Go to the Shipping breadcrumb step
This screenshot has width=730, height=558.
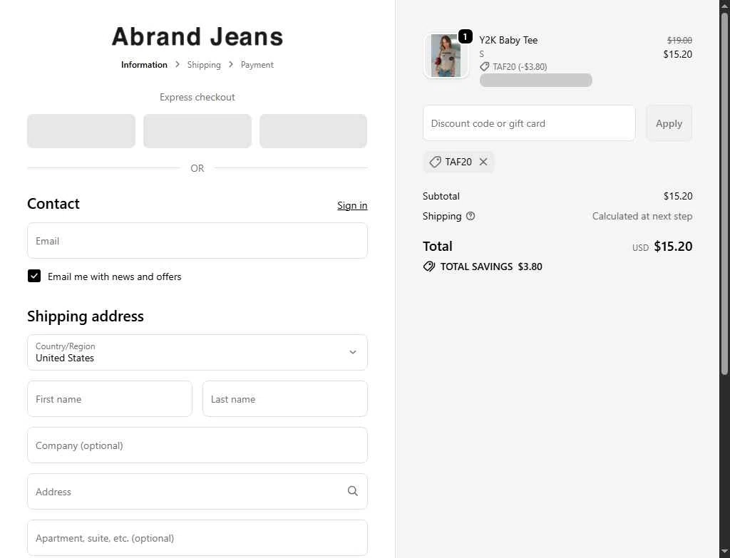click(x=204, y=65)
